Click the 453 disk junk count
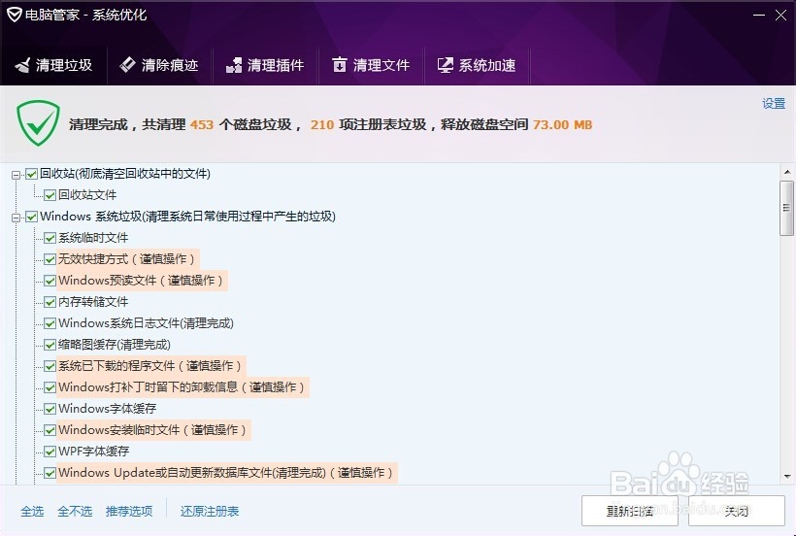Viewport: 796px width, 536px height. 202,125
